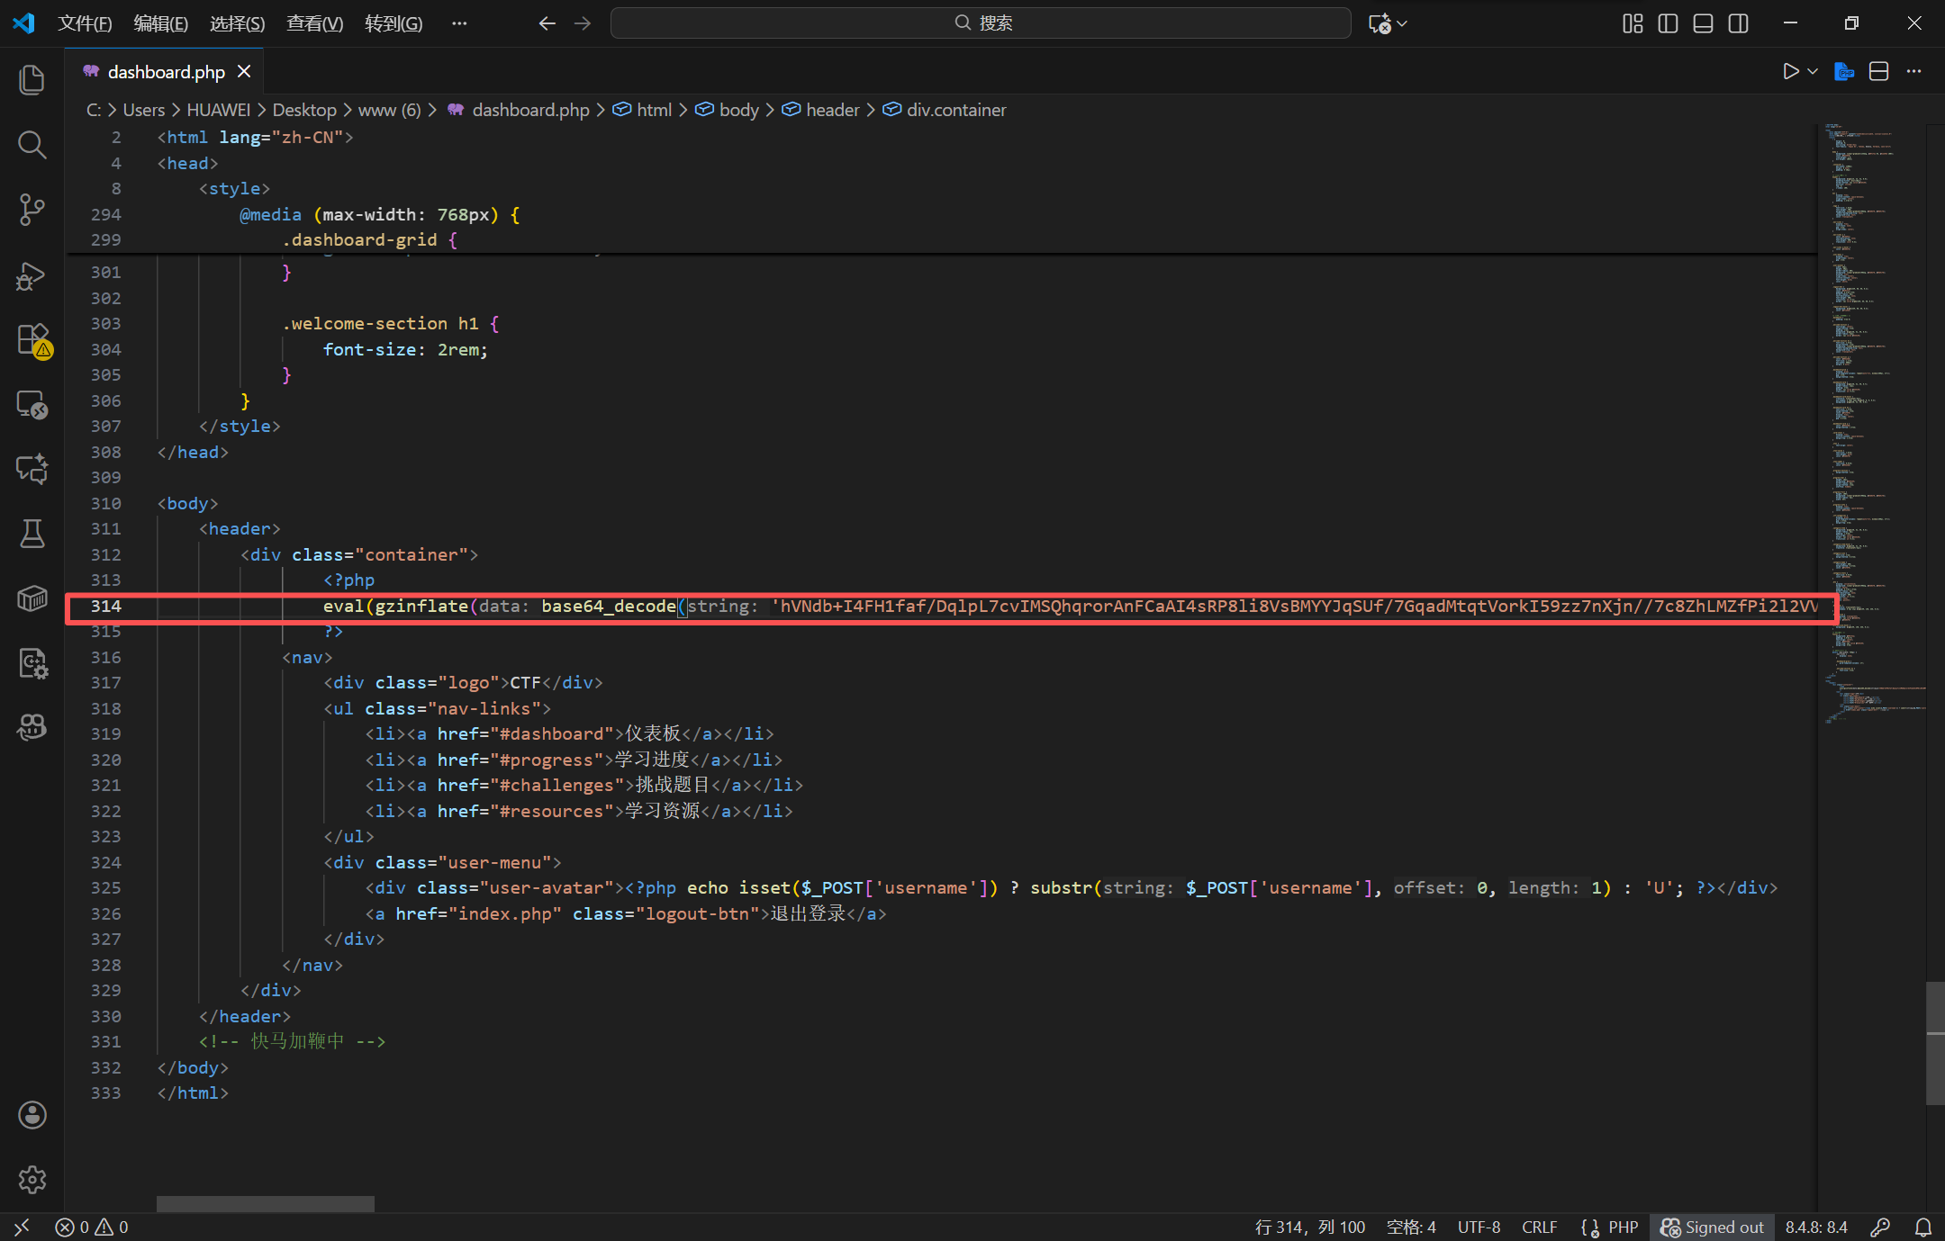Screen dimensions: 1945x1241
Task: Open the run button dropdown arrow
Action: (x=1813, y=71)
